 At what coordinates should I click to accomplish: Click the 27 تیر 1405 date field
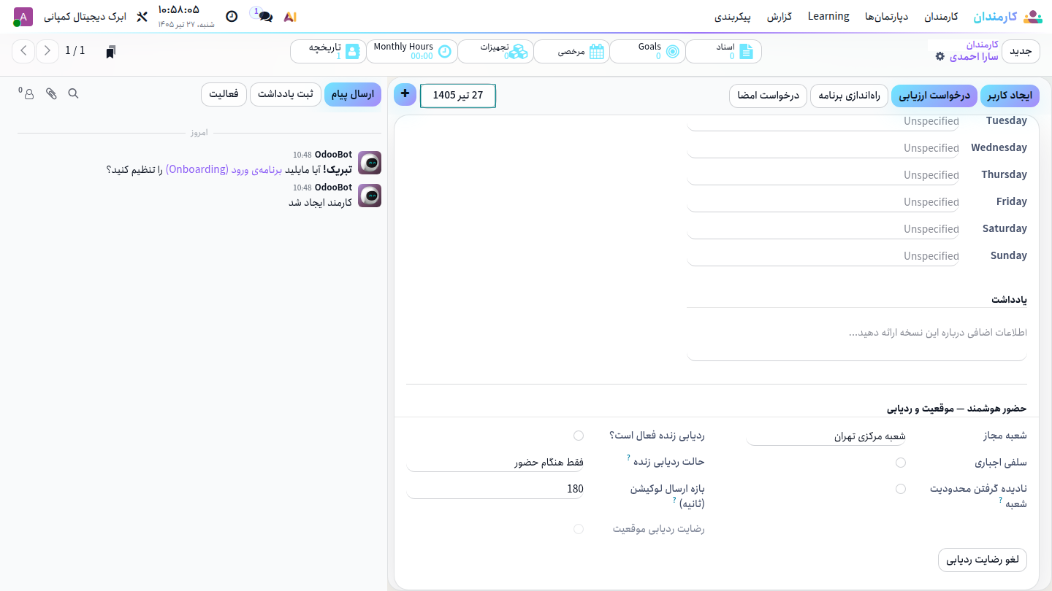458,96
